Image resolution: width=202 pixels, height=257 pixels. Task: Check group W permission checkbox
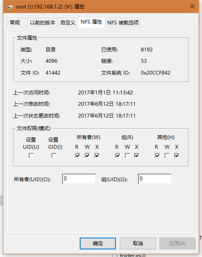127,155
